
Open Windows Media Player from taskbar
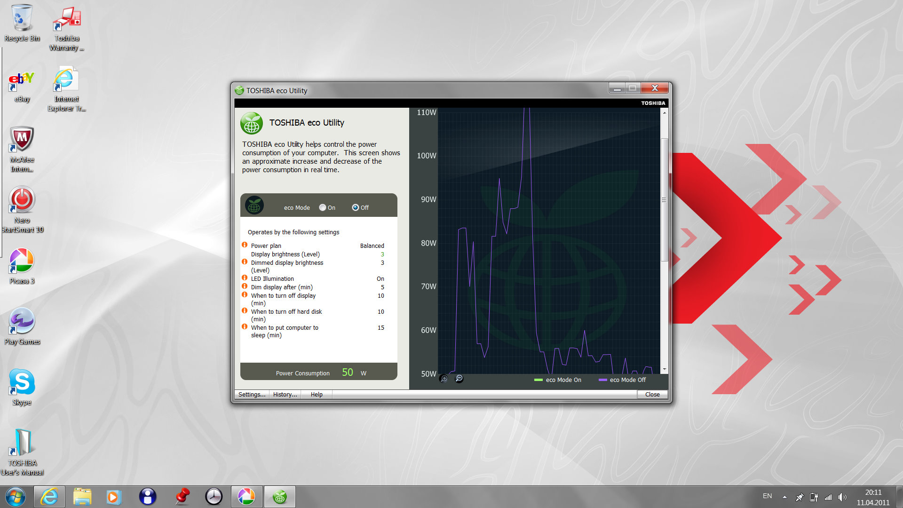pos(113,497)
